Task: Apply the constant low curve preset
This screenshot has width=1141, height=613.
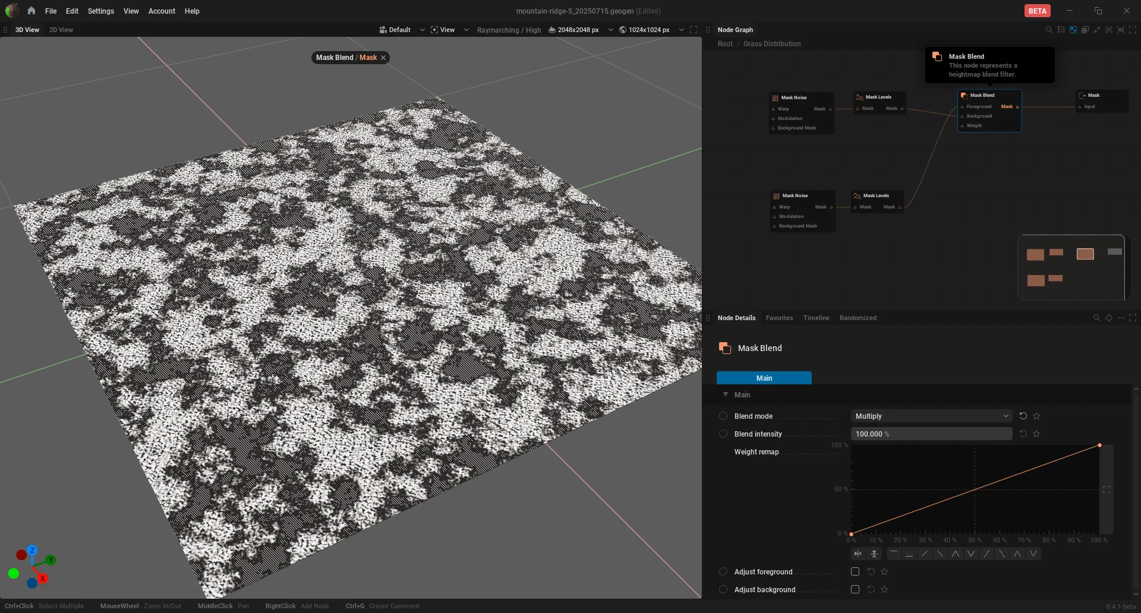Action: click(909, 554)
